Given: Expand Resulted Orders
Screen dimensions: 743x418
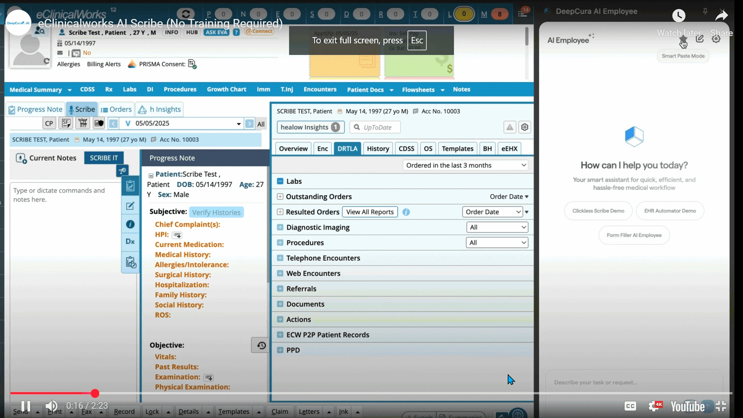Looking at the screenshot, I should pos(280,212).
